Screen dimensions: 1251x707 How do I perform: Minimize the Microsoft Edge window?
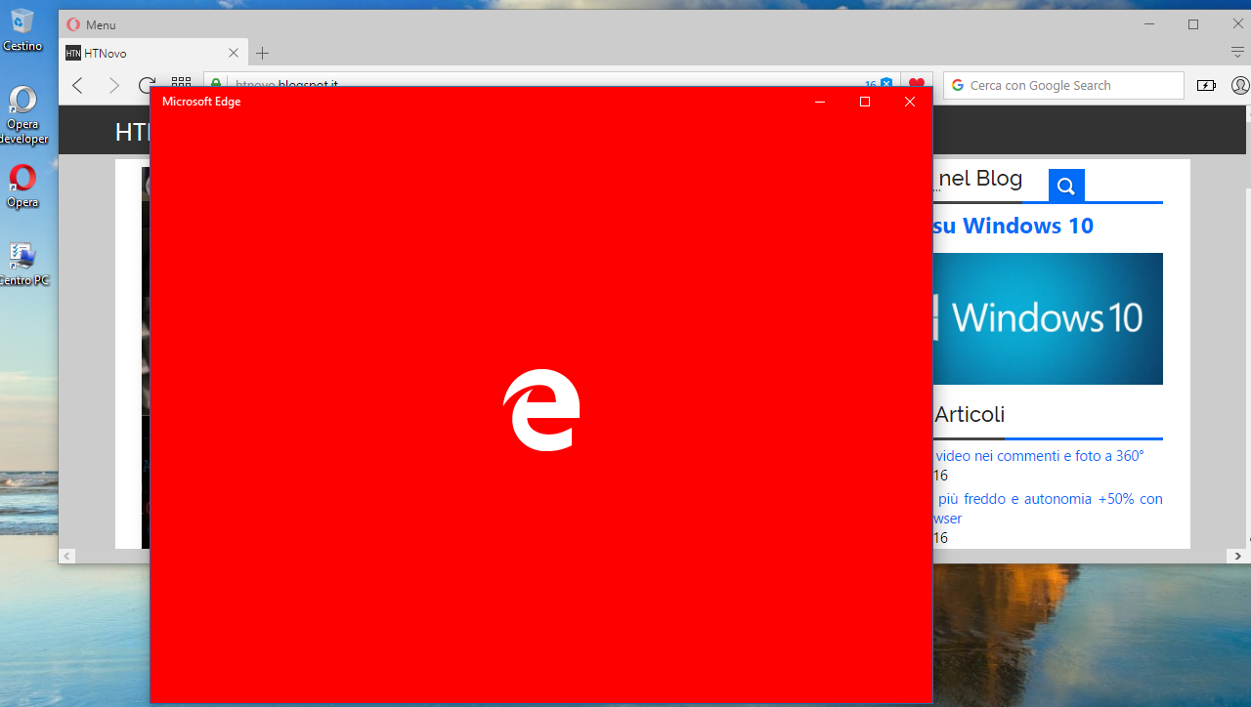tap(820, 102)
